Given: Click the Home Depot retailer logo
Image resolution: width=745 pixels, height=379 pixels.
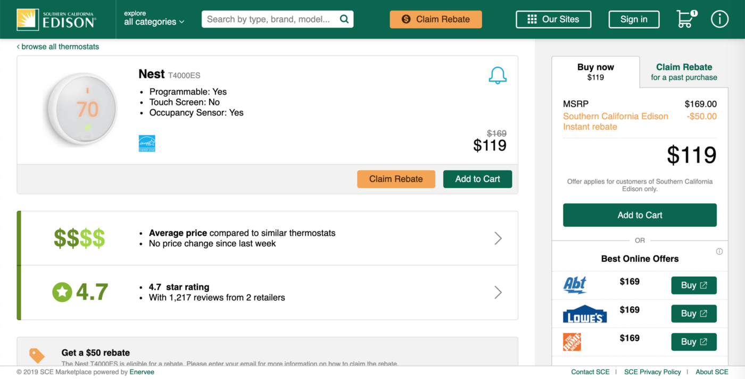Looking at the screenshot, I should click(572, 342).
